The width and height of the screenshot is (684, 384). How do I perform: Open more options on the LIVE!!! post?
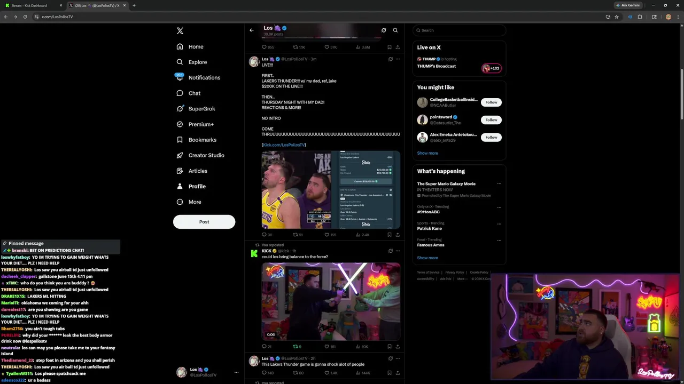pos(398,59)
